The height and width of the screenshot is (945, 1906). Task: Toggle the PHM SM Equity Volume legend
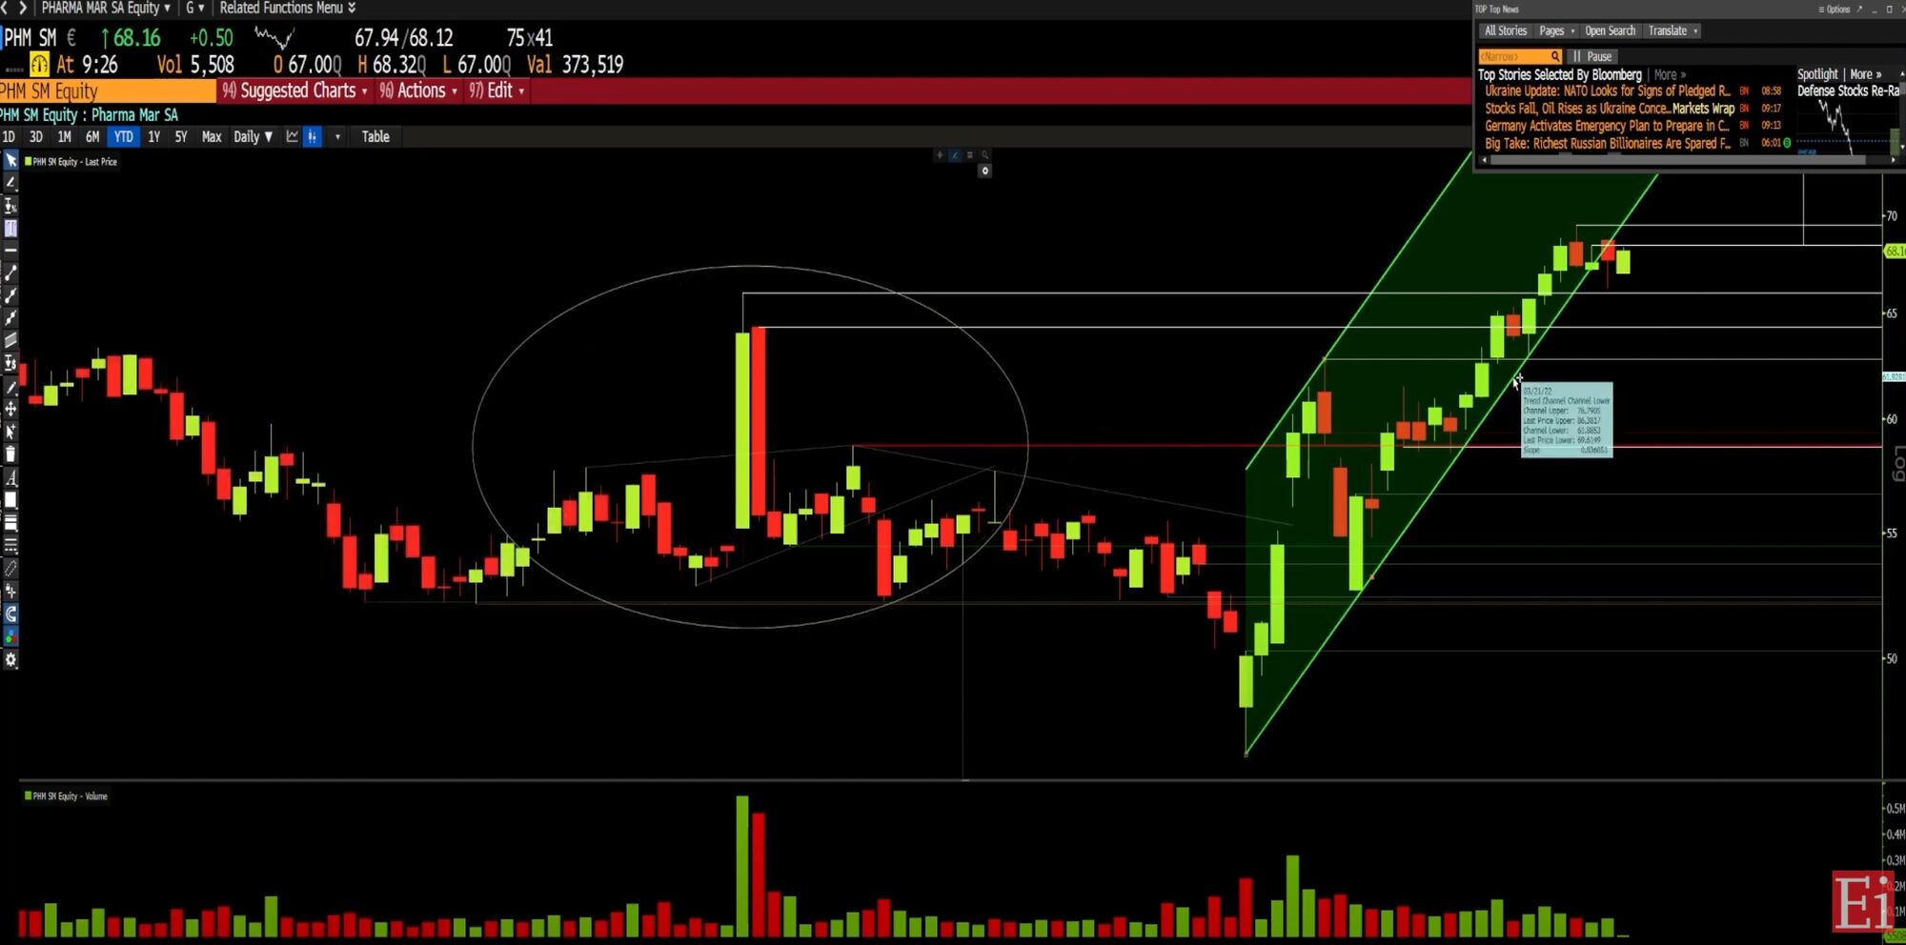tap(67, 796)
